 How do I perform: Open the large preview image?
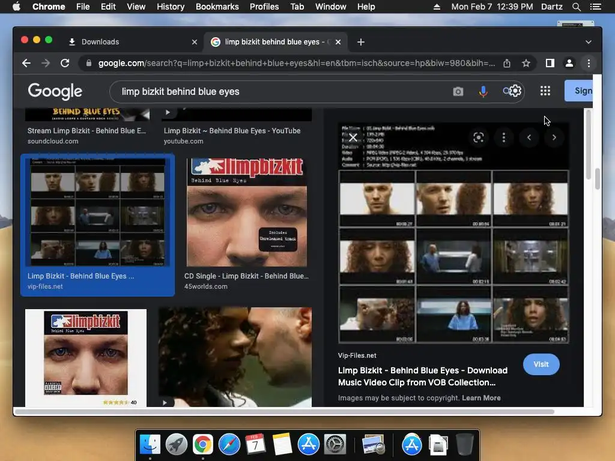[453, 234]
